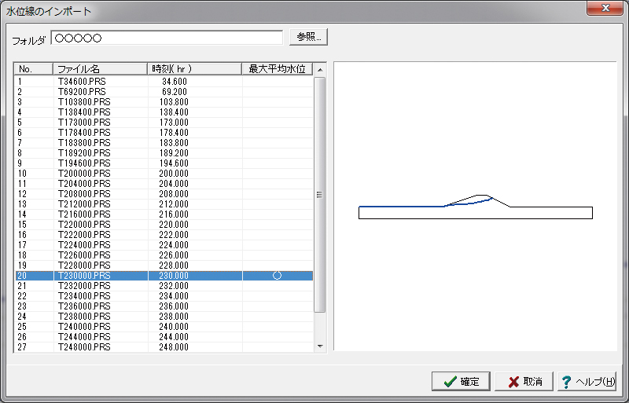629x403 pixels.
Task: Click the circle mark in row 20
Action: [278, 276]
